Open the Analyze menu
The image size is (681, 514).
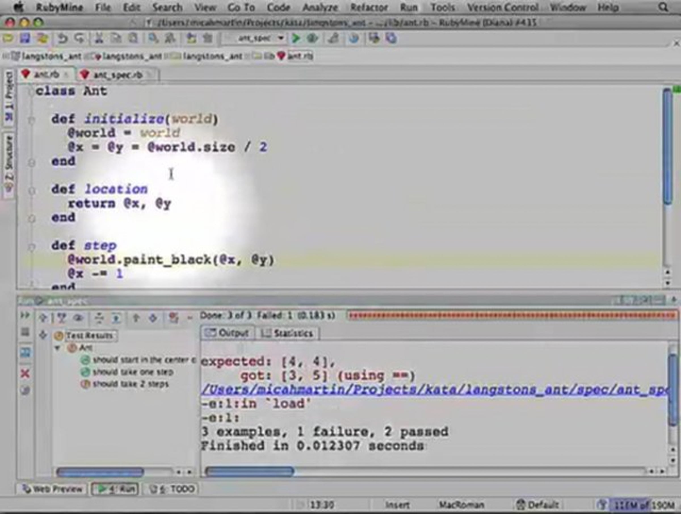click(x=320, y=7)
